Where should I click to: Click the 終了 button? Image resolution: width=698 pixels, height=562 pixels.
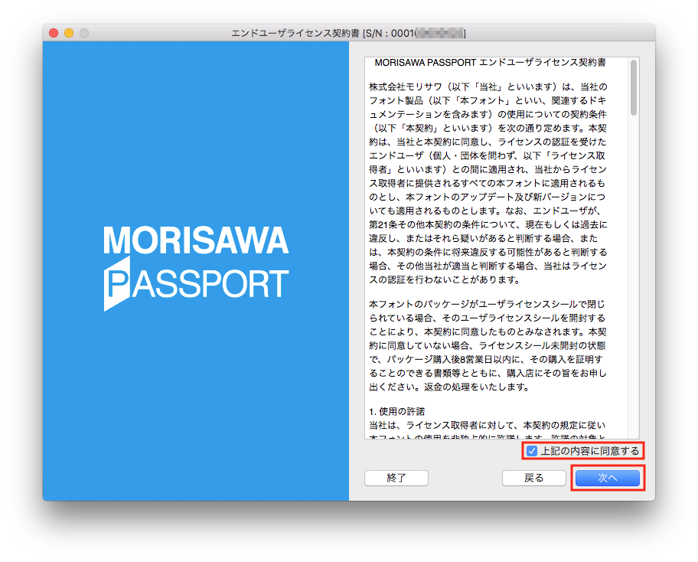click(396, 478)
